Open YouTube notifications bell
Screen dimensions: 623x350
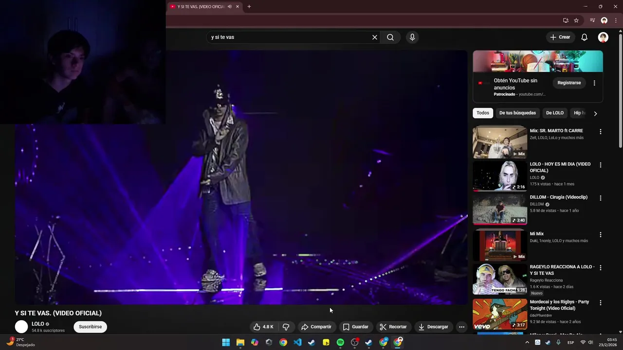pos(585,37)
